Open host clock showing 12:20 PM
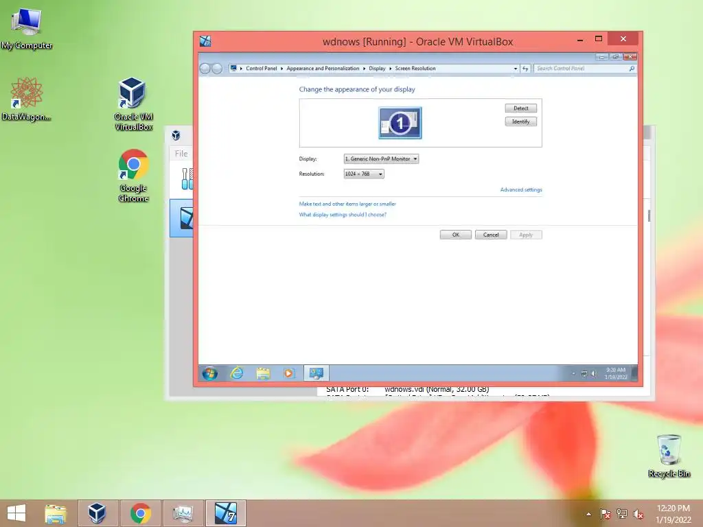The width and height of the screenshot is (703, 527). [673, 514]
